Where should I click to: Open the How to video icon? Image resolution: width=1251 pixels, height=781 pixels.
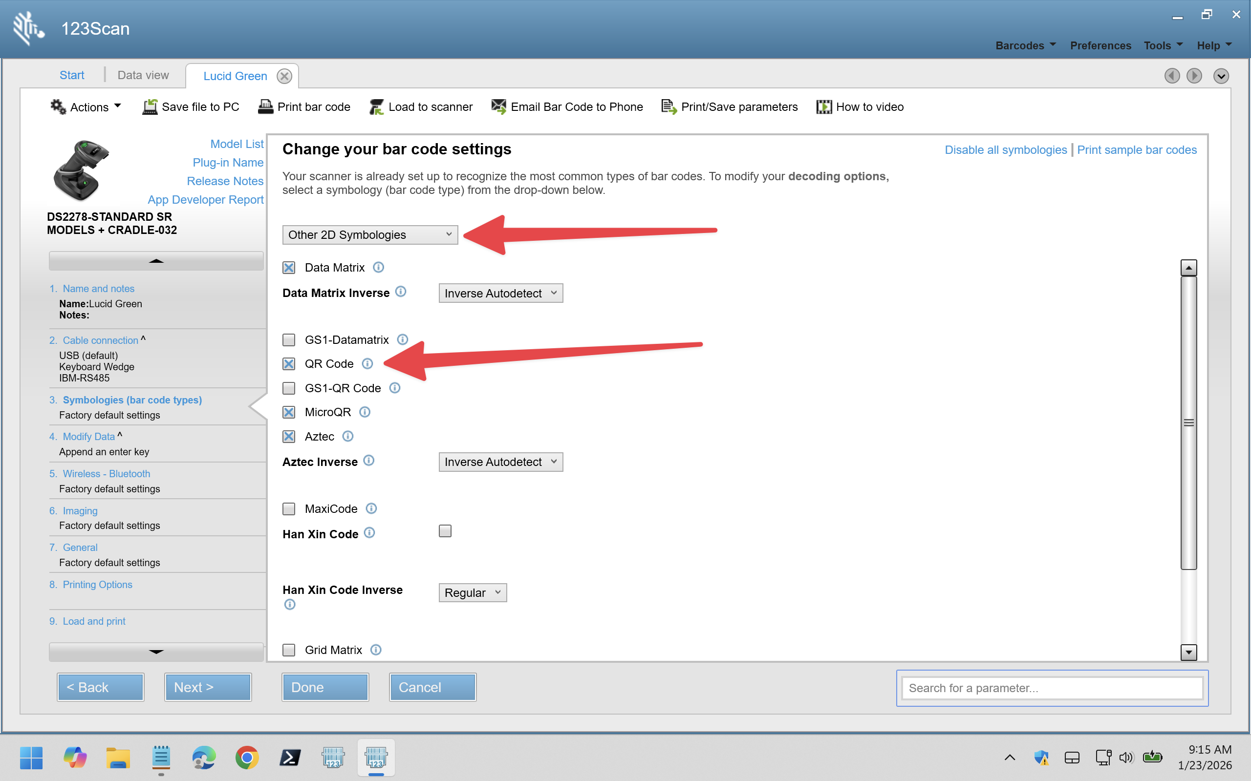tap(824, 107)
